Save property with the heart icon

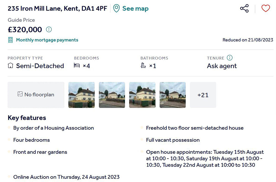pos(266,9)
